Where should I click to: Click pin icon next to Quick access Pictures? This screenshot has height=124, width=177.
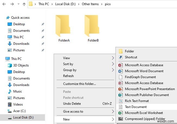[43, 50]
